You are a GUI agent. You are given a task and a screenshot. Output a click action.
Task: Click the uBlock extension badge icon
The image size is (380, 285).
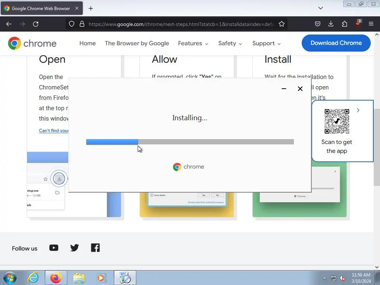[358, 23]
